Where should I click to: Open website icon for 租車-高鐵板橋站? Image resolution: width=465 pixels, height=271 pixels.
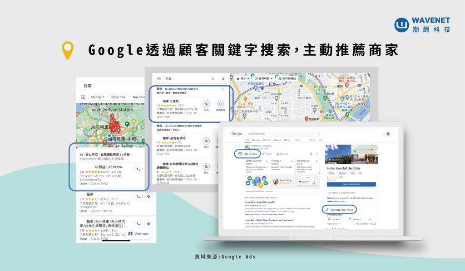pyautogui.click(x=206, y=141)
